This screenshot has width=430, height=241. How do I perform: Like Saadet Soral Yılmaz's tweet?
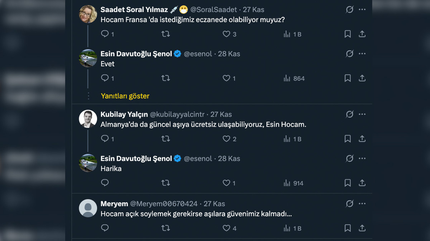226,34
